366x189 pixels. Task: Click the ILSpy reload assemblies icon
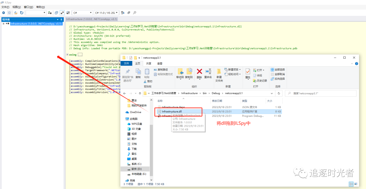(22, 13)
